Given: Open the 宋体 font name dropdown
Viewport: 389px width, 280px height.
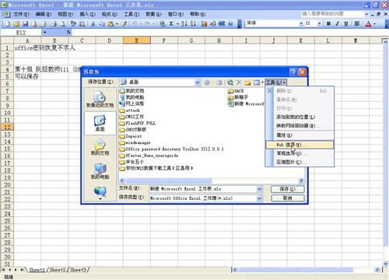Looking at the screenshot, I should [x=301, y=23].
